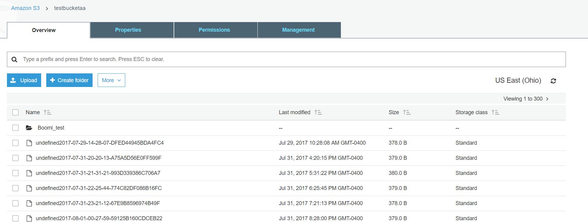Select checkbox for file ending A75A5D56E0FF599F
This screenshot has width=588, height=222.
pyautogui.click(x=15, y=158)
